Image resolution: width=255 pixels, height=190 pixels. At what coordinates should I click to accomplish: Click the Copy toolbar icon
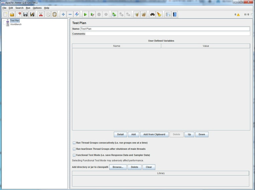click(48, 14)
